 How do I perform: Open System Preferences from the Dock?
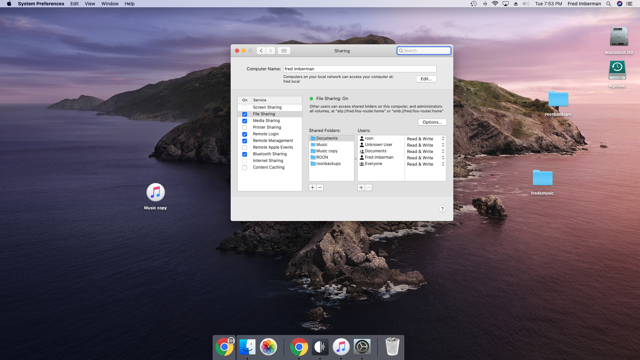(362, 347)
